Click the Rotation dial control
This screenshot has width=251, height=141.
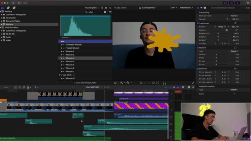[227, 30]
